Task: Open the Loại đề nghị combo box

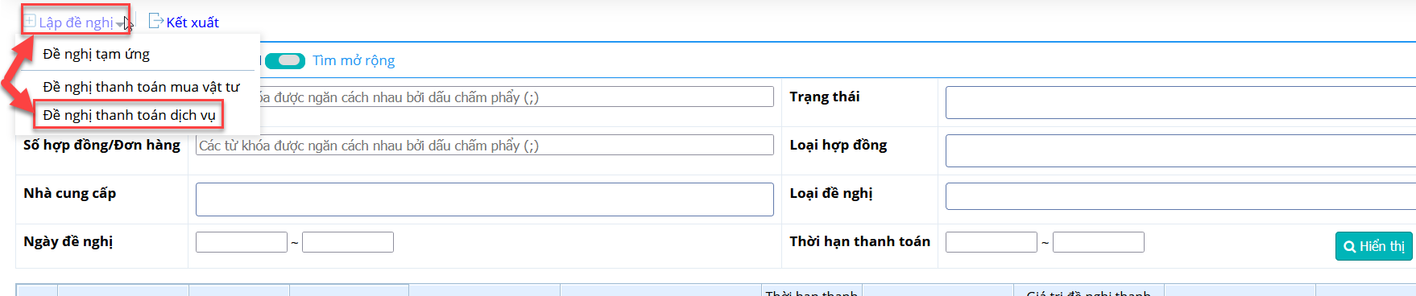Action: pos(1180,196)
